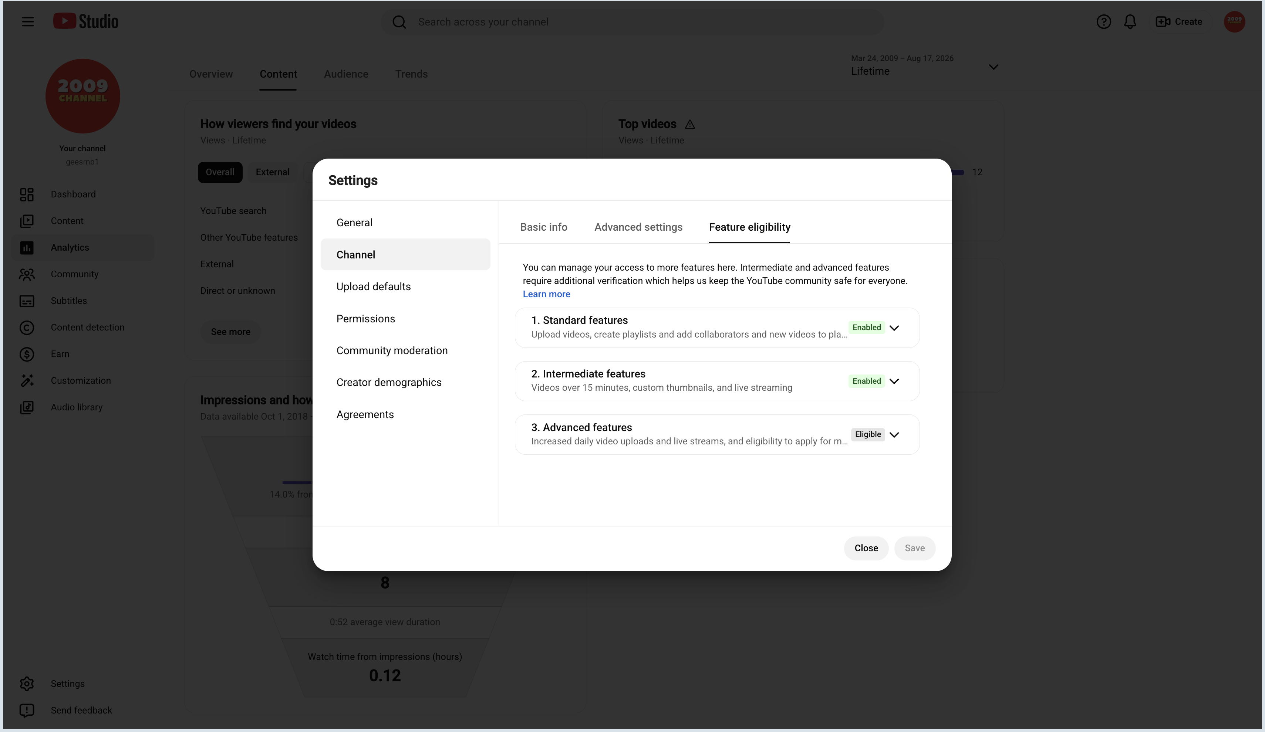The width and height of the screenshot is (1265, 732).
Task: Open Upload defaults settings
Action: (x=405, y=287)
